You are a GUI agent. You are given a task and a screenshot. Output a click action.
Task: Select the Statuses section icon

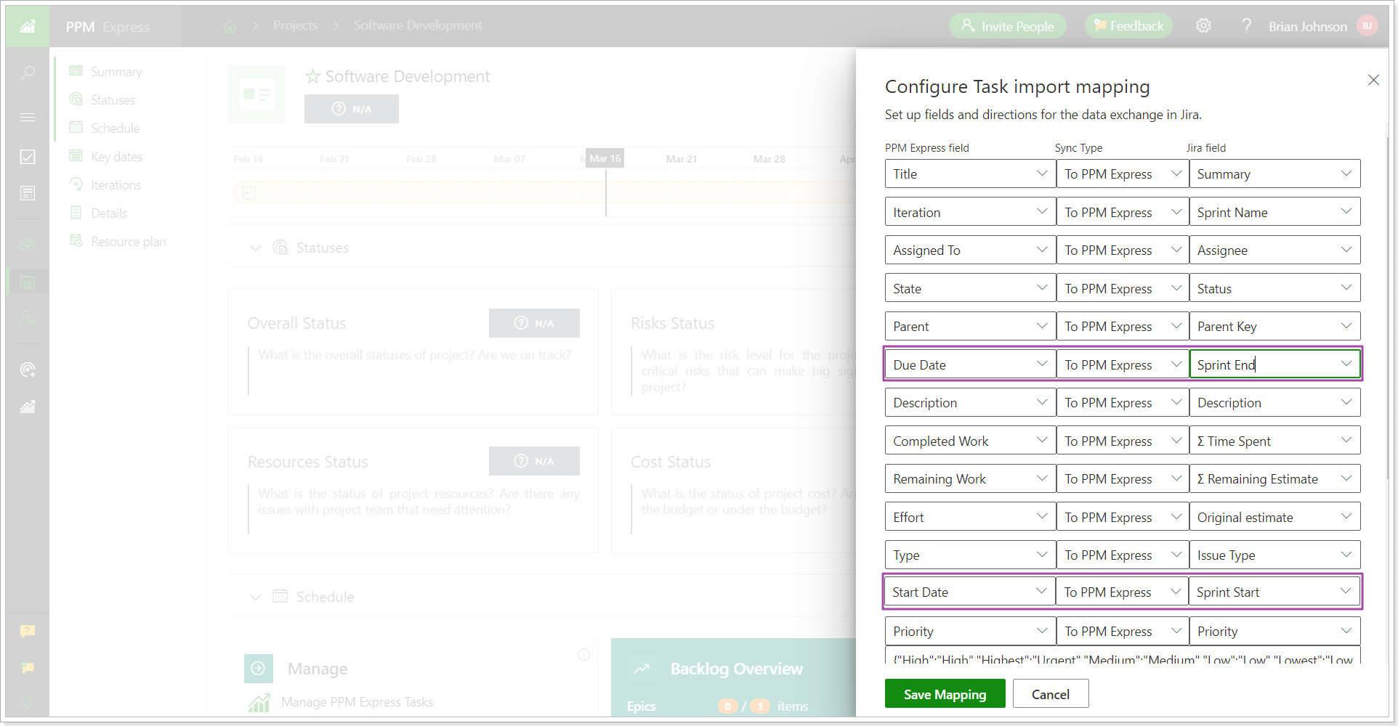[77, 99]
